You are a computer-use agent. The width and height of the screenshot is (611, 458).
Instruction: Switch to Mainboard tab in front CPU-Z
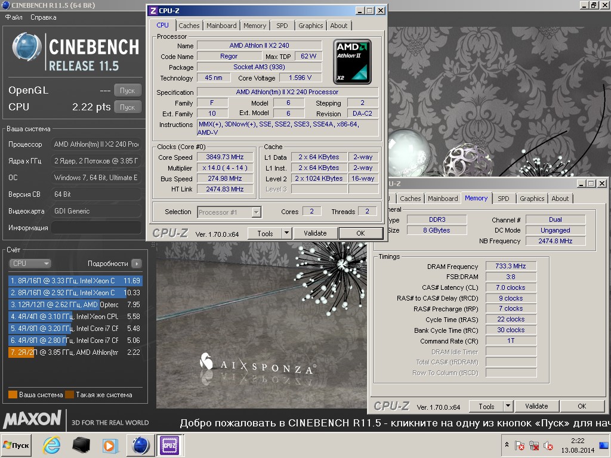click(x=221, y=26)
